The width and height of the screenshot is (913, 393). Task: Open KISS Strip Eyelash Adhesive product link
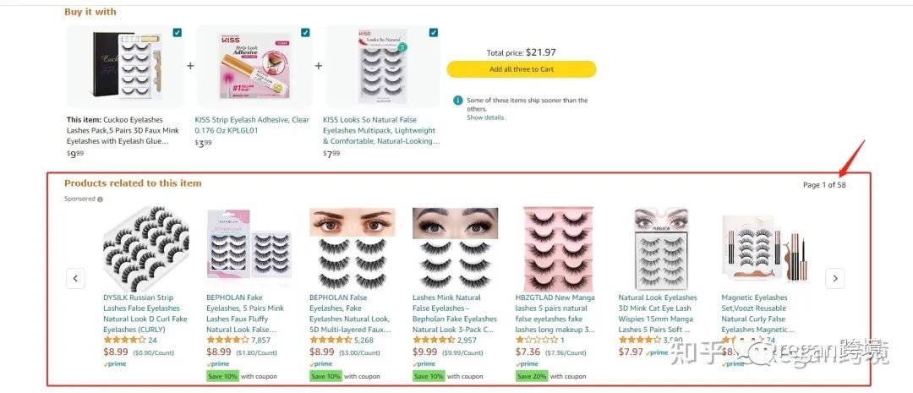point(252,125)
